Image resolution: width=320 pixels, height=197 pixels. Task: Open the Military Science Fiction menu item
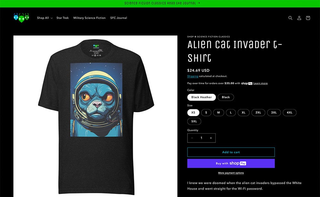(89, 18)
